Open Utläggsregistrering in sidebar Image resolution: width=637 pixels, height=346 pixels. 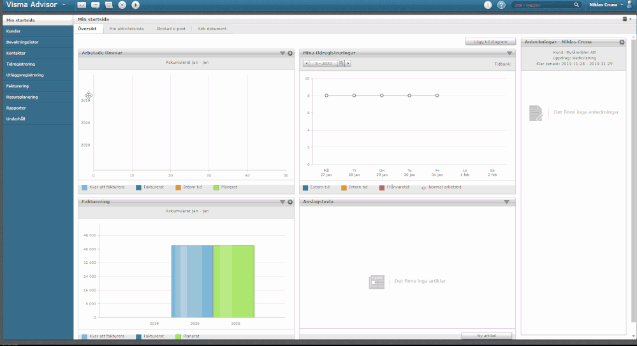pyautogui.click(x=38, y=75)
